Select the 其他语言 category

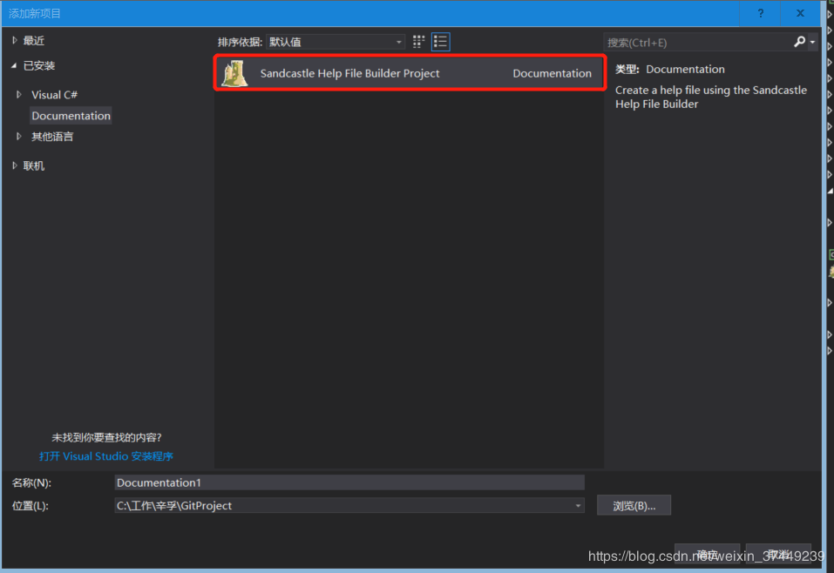click(52, 137)
